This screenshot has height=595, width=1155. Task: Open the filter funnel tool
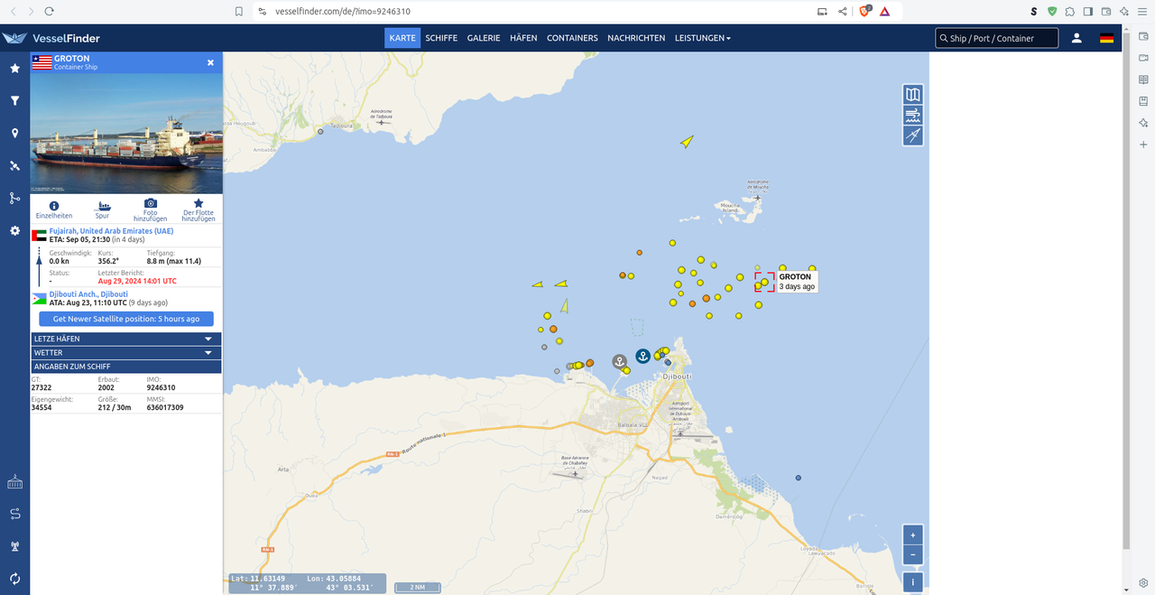click(14, 101)
